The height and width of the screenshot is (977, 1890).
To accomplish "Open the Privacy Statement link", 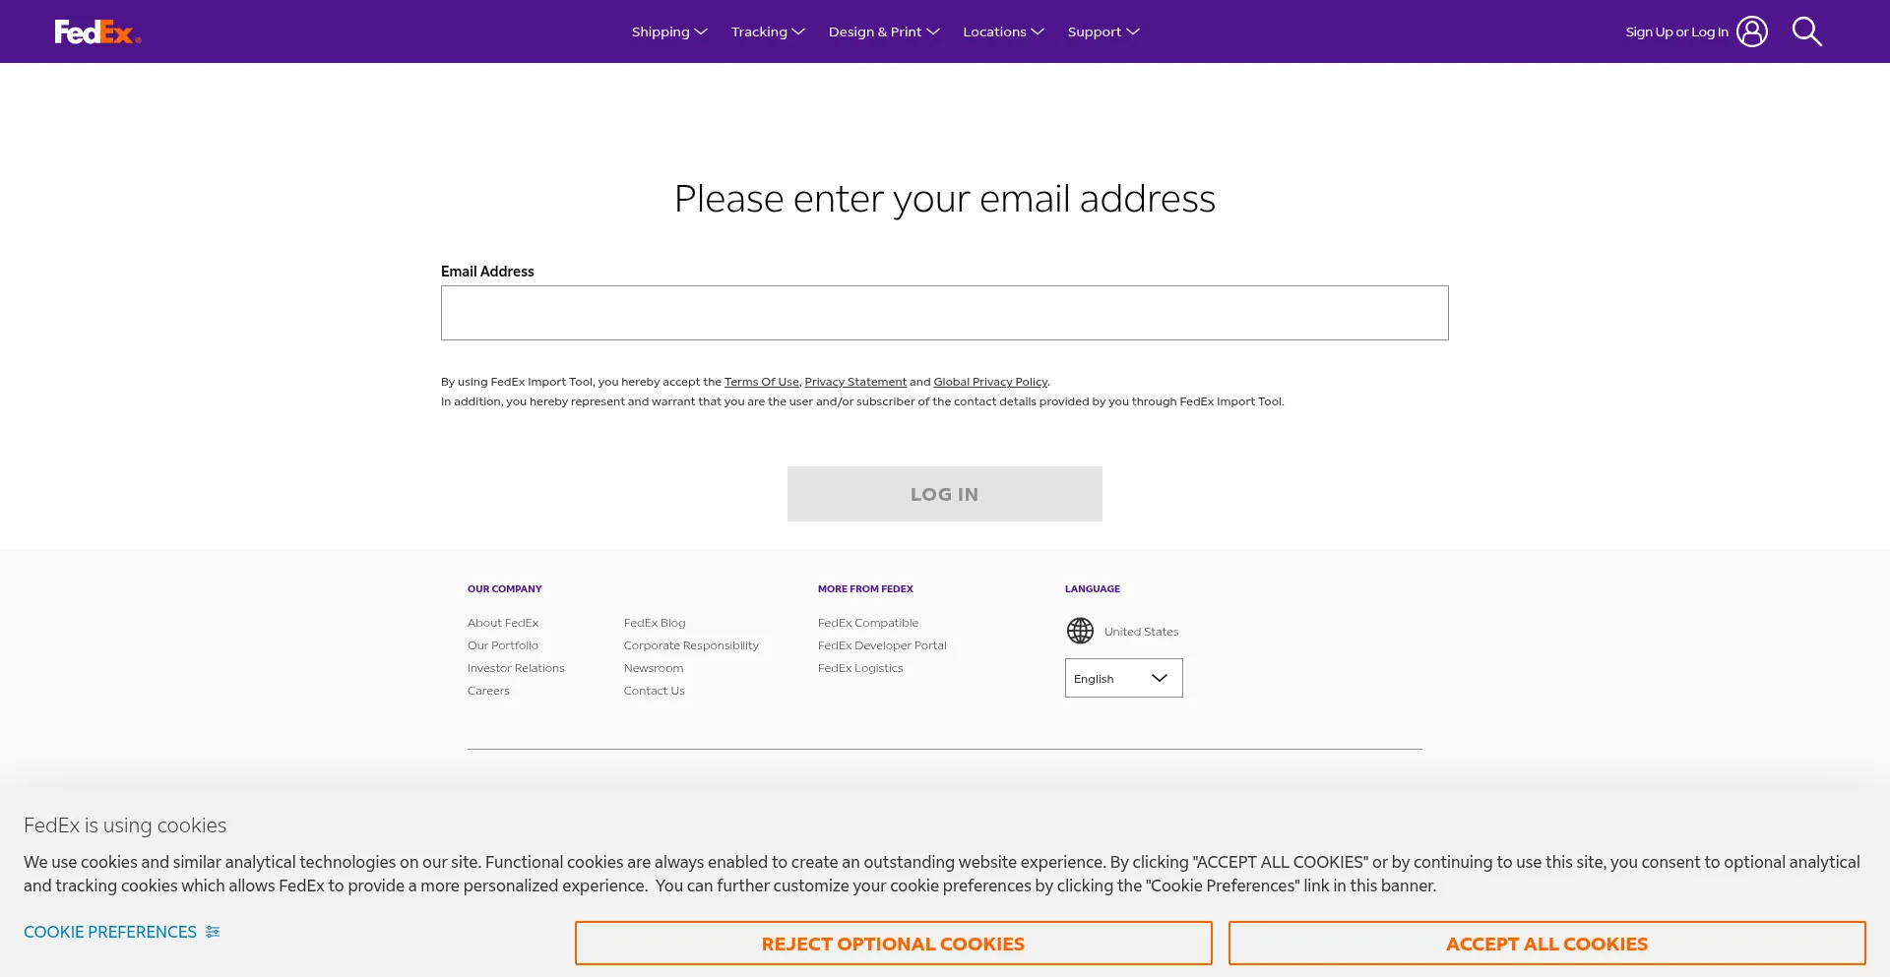I will tap(854, 382).
